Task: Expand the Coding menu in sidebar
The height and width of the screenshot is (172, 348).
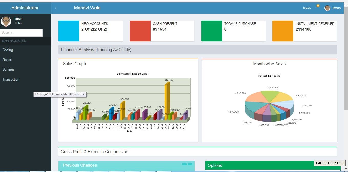Action: pyautogui.click(x=8, y=50)
